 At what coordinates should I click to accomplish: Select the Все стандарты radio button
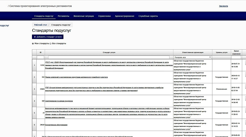(51, 44)
